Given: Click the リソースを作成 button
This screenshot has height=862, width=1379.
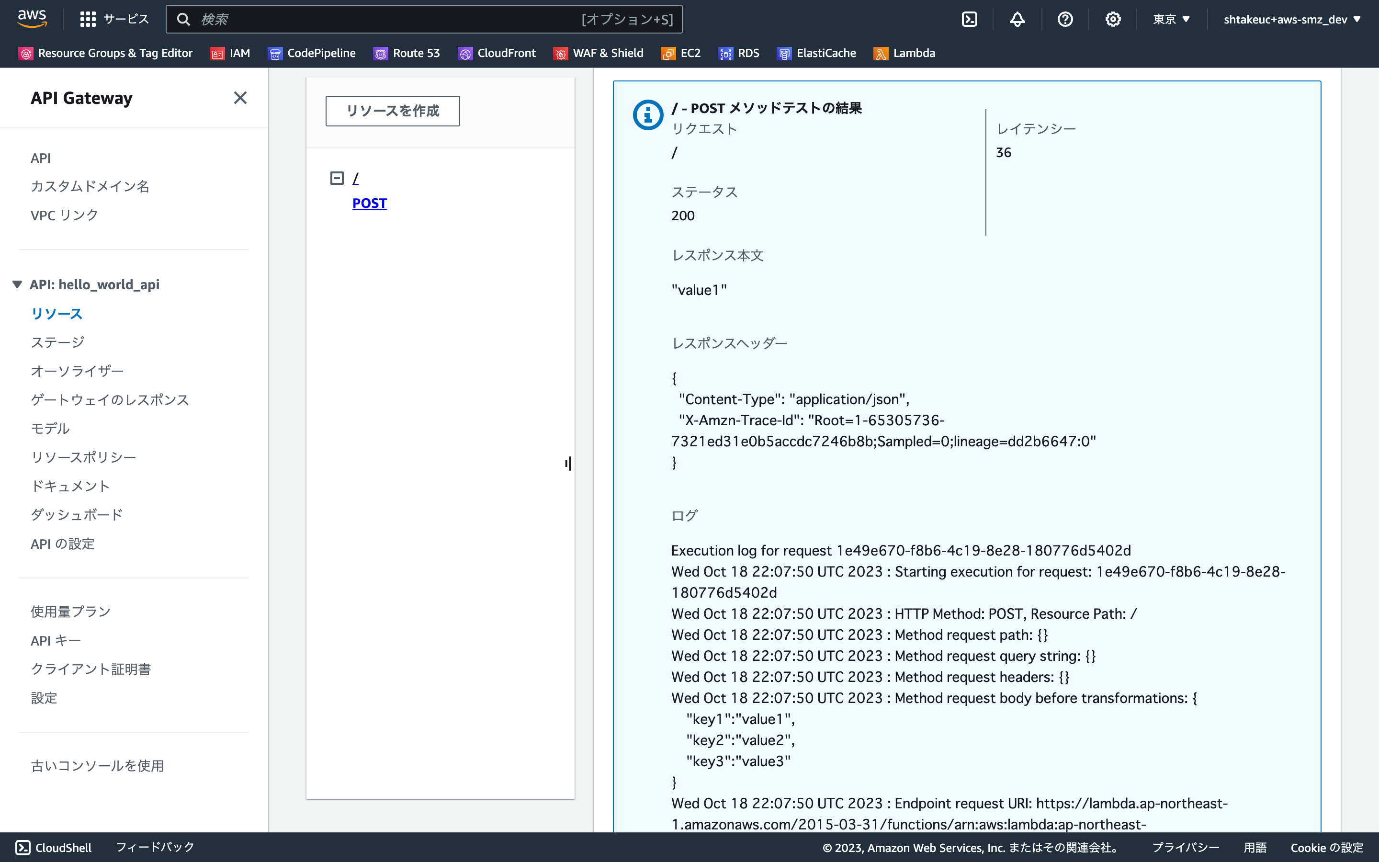Looking at the screenshot, I should [393, 111].
